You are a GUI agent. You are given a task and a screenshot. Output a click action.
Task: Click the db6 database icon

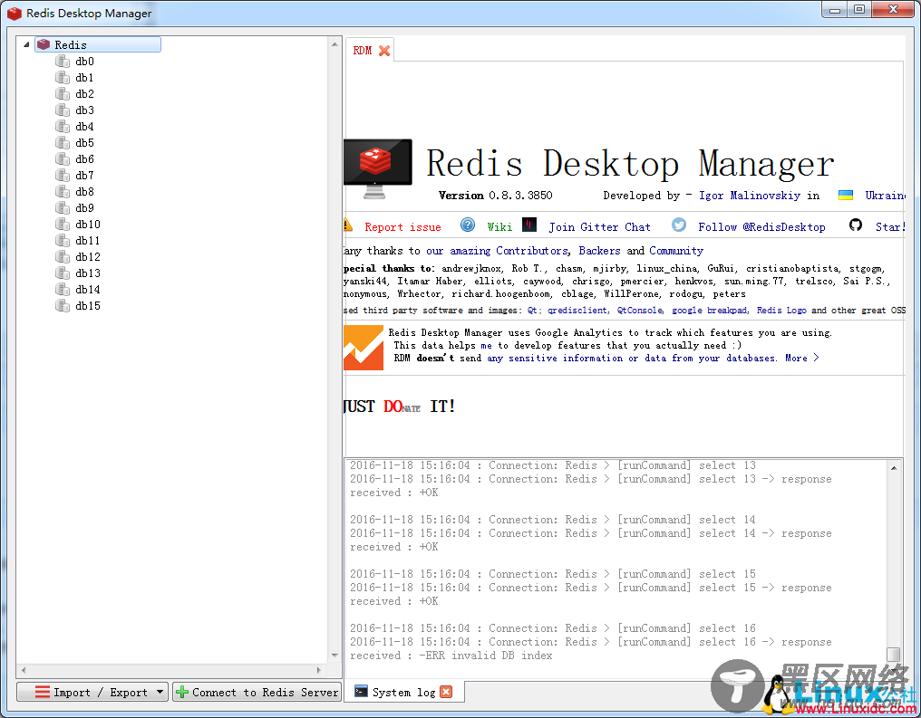tap(63, 159)
